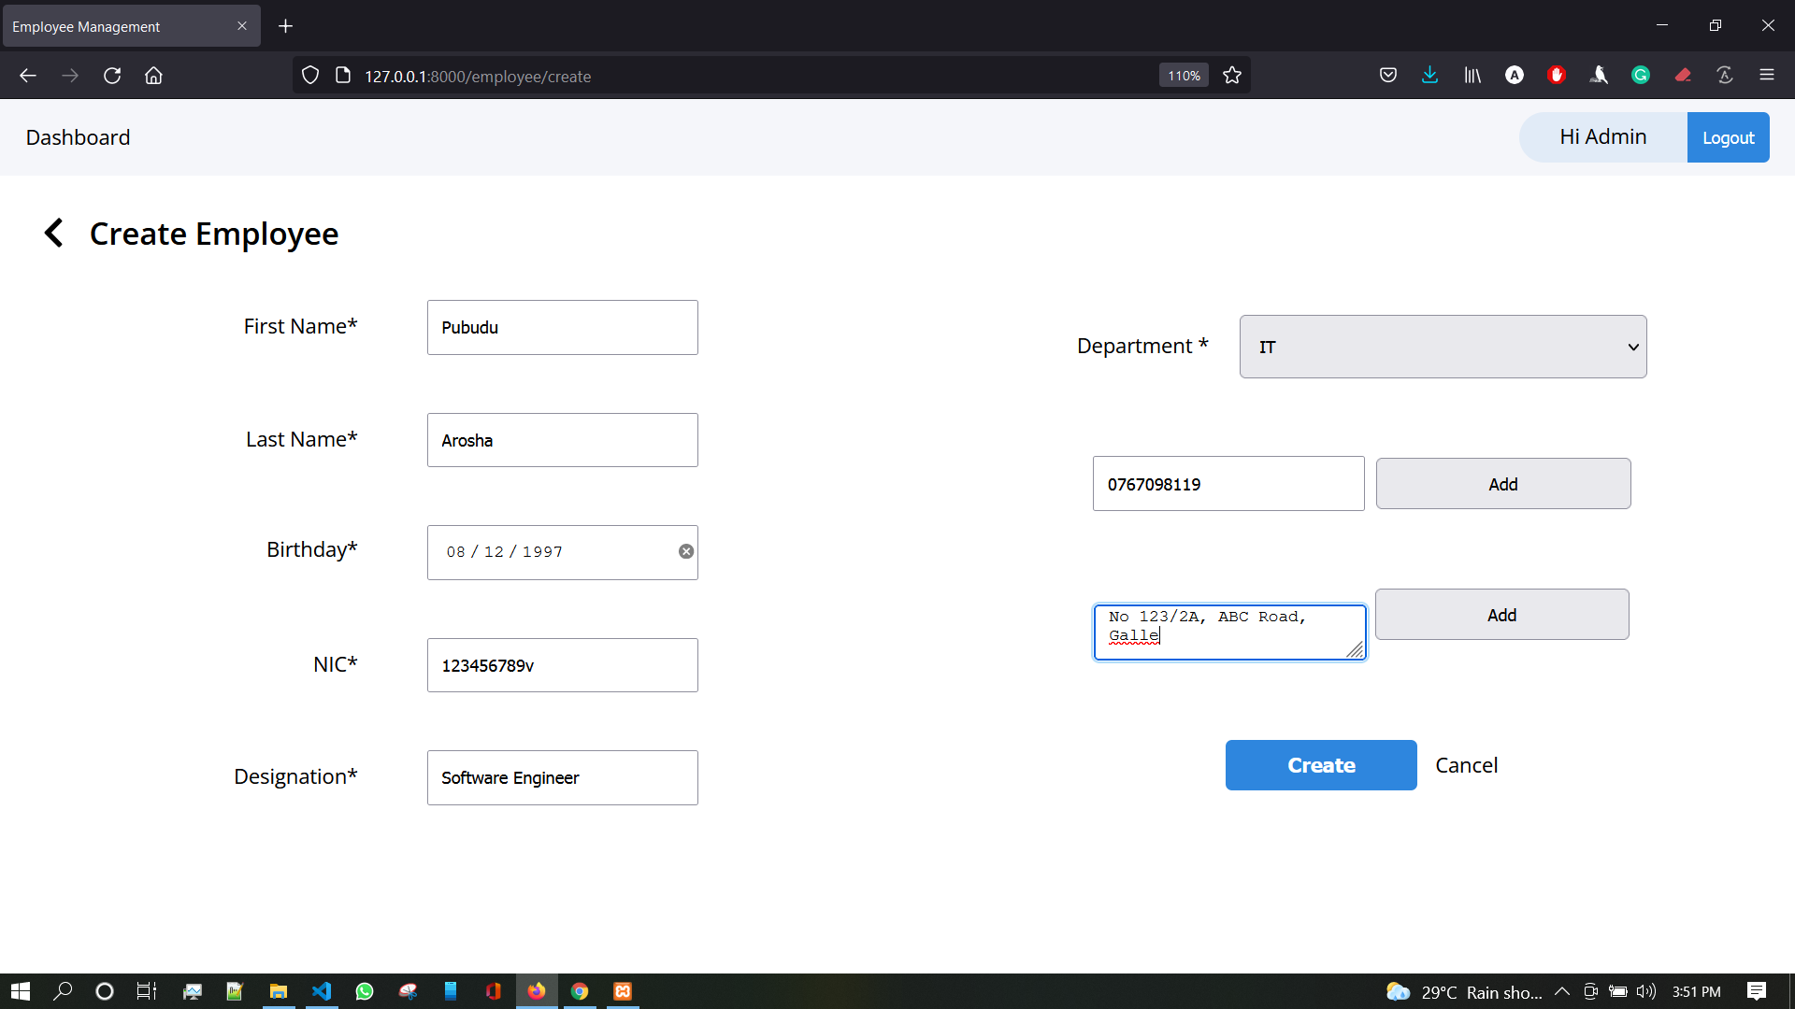
Task: Focus the phone number input field
Action: pos(1228,484)
